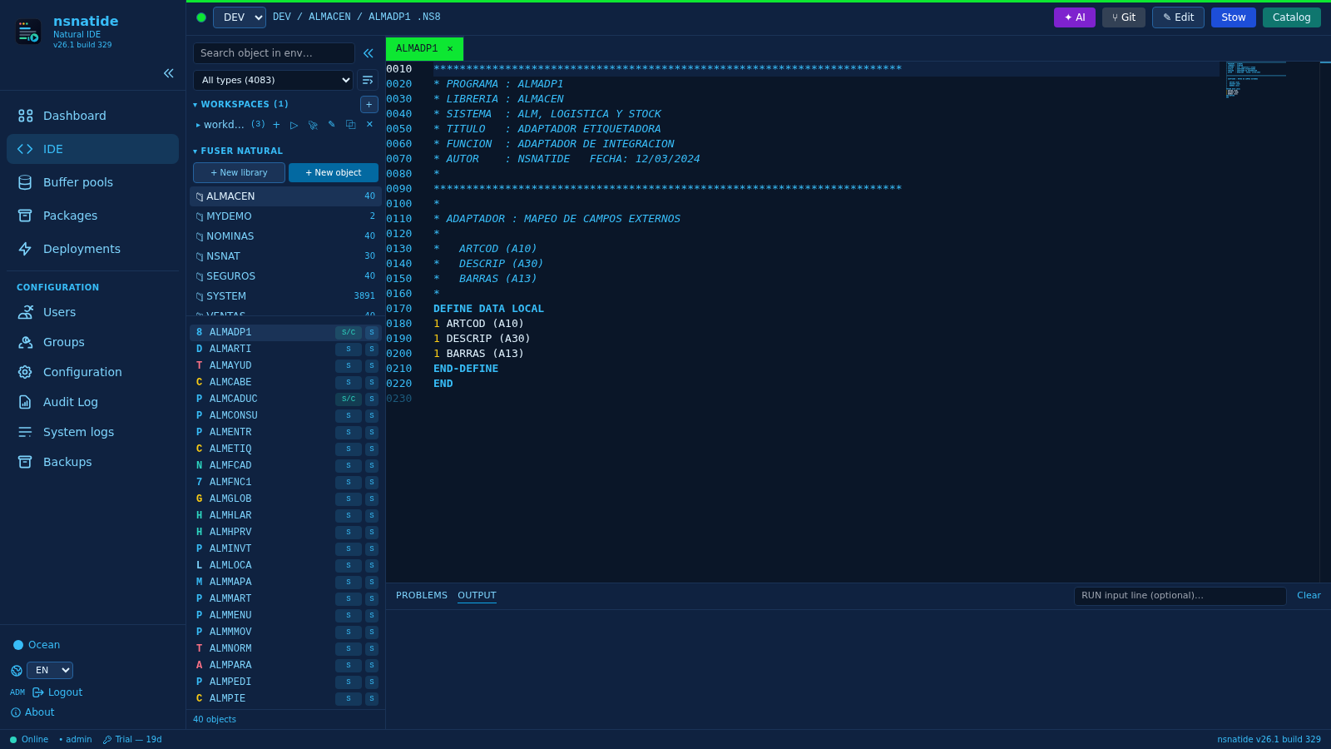View the Audit Log
This screenshot has height=749, width=1331.
92,402
